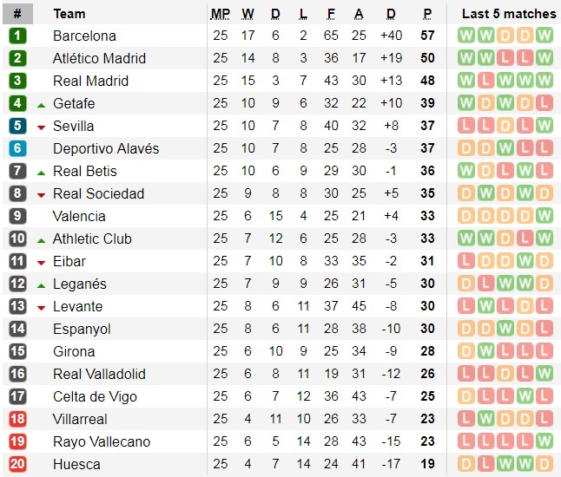Image resolution: width=561 pixels, height=477 pixels.
Task: Click Huesca's first last-5 result, a draw
Action: 465,464
